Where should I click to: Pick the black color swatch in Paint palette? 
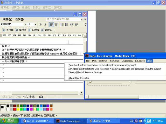8,106
